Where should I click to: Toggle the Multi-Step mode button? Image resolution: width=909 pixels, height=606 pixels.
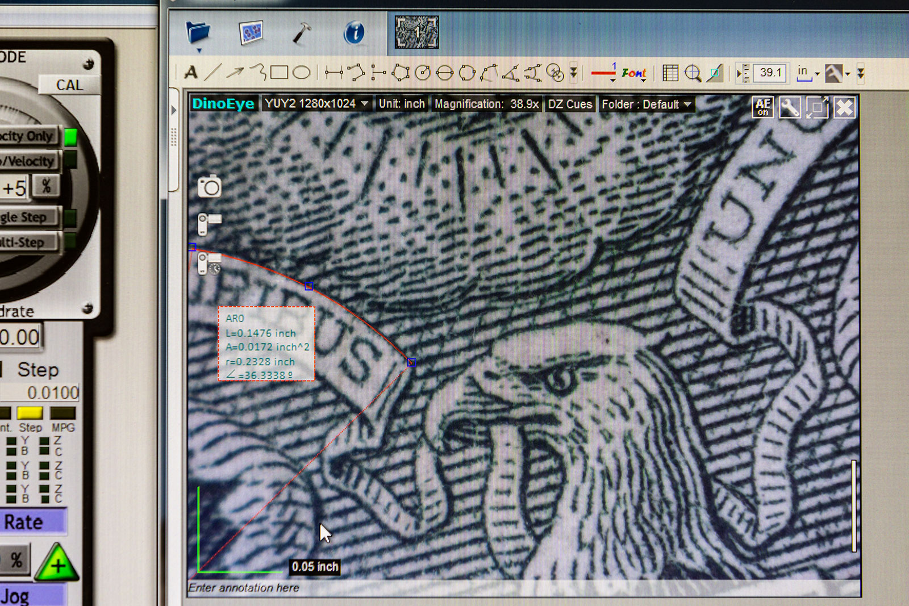[31, 243]
